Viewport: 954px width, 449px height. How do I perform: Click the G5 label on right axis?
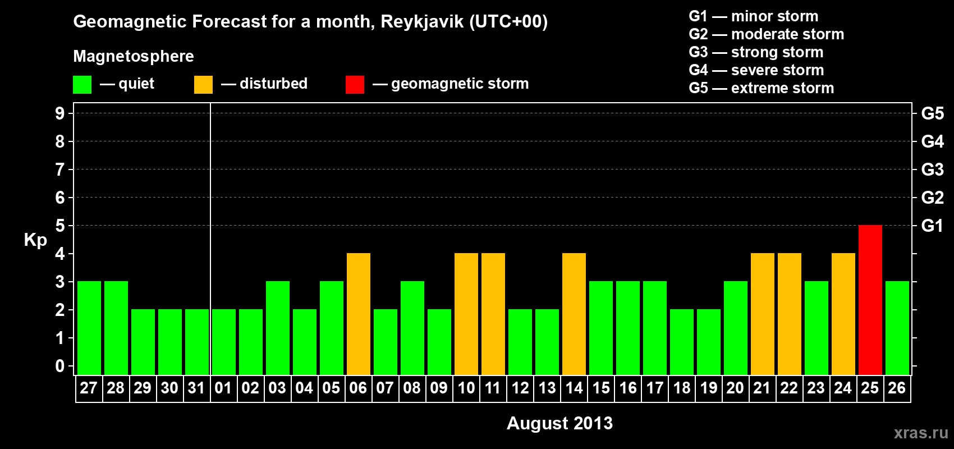click(x=932, y=113)
